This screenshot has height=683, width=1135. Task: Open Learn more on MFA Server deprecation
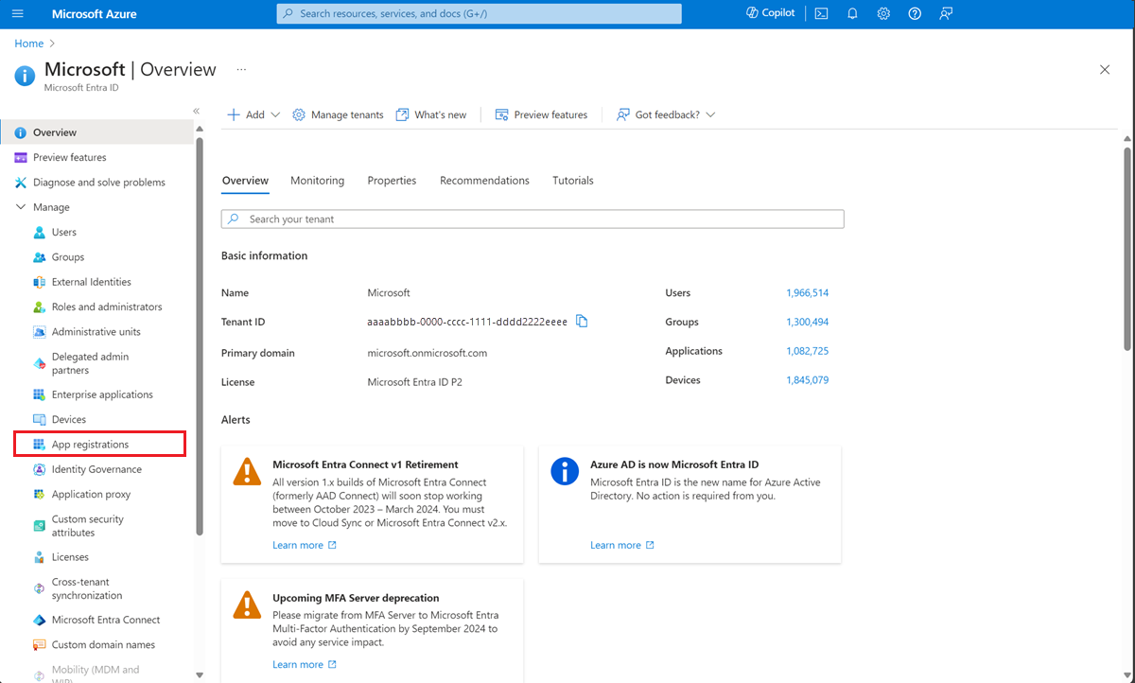click(298, 663)
